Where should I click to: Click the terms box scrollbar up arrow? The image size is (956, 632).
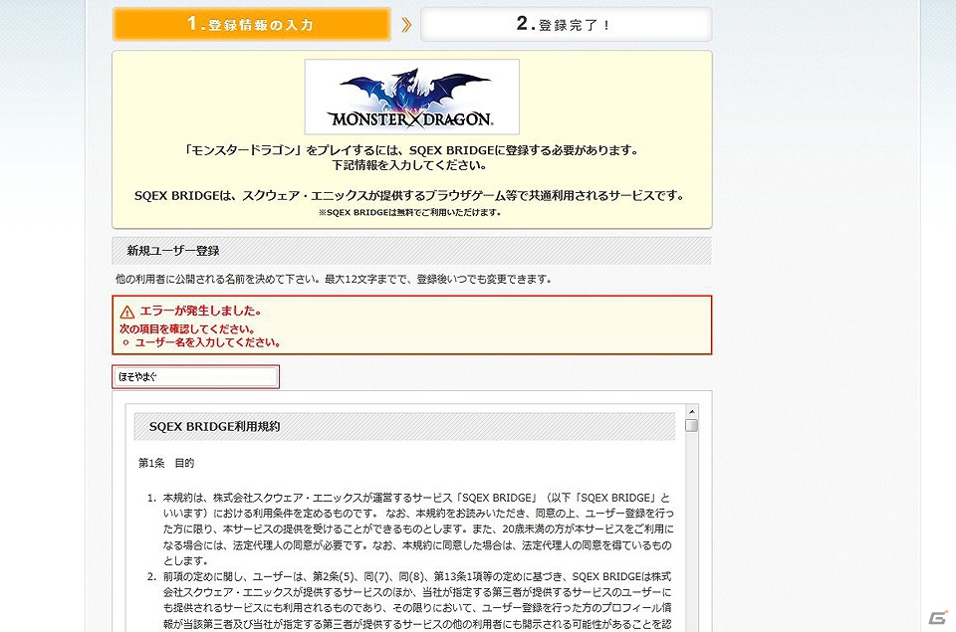click(x=691, y=412)
